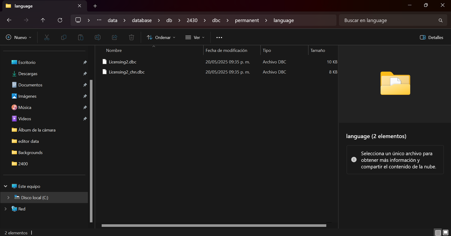Close the language tab
This screenshot has width=451, height=236.
pos(80,6)
